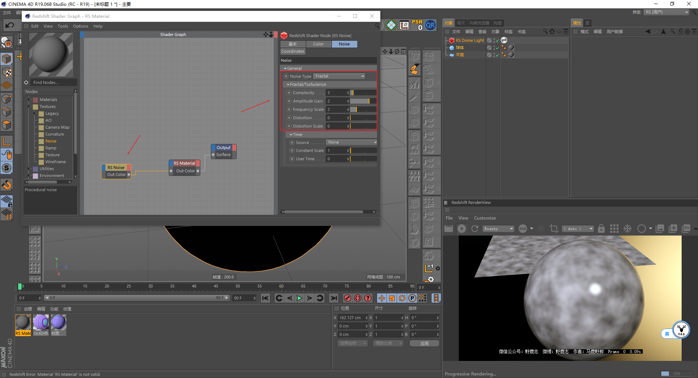The width and height of the screenshot is (698, 378).
Task: Open the Noise Type dropdown showing Fractal
Action: (340, 76)
